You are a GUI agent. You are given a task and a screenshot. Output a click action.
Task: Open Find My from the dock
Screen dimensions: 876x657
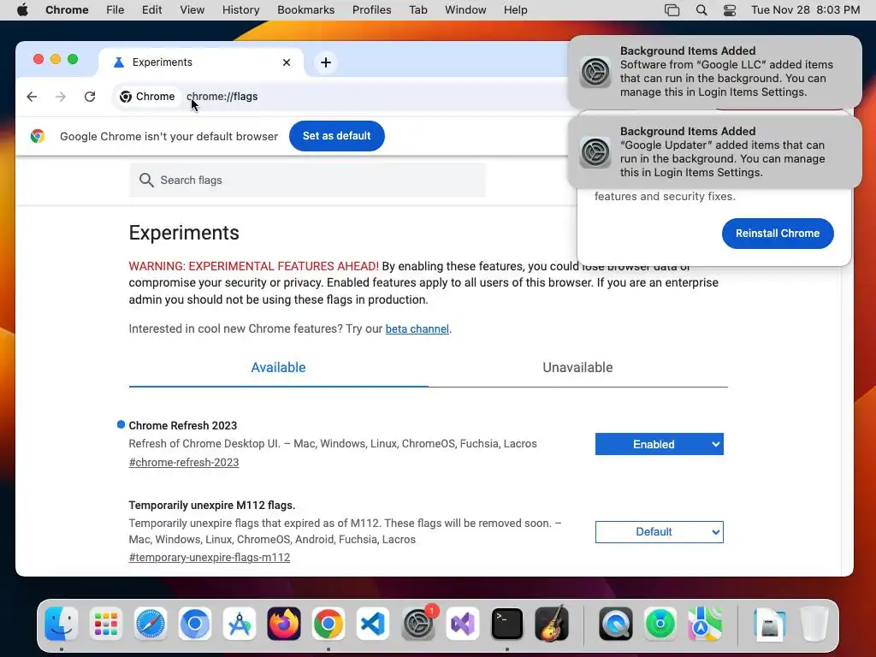pos(660,624)
